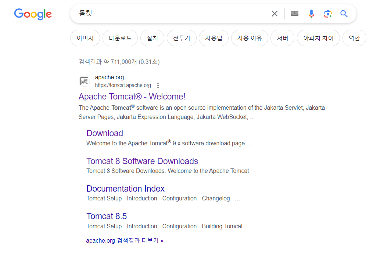Image resolution: width=373 pixels, height=254 pixels.
Task: Select the 설치 filter chip
Action: (152, 38)
